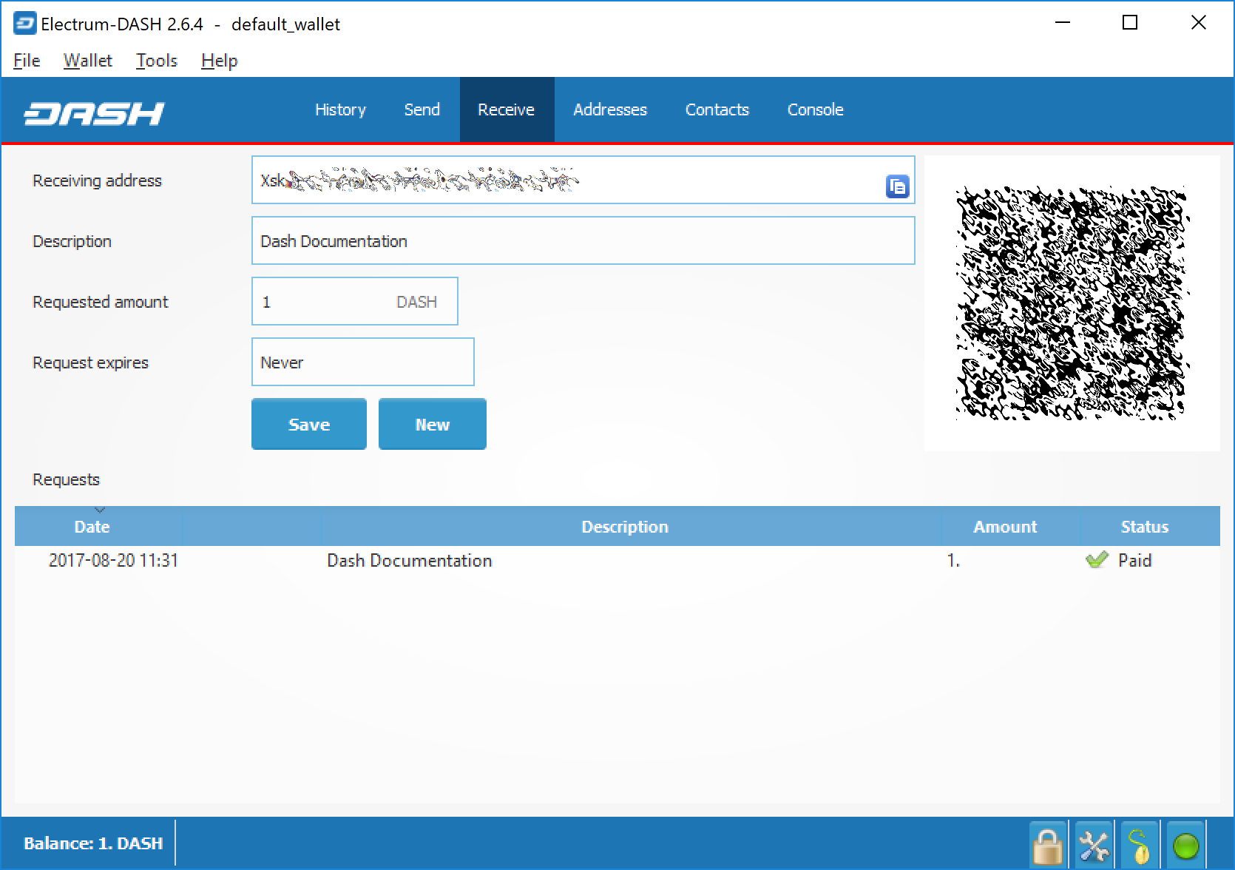
Task: Click the Electrum-DASH title bar icon
Action: point(24,24)
